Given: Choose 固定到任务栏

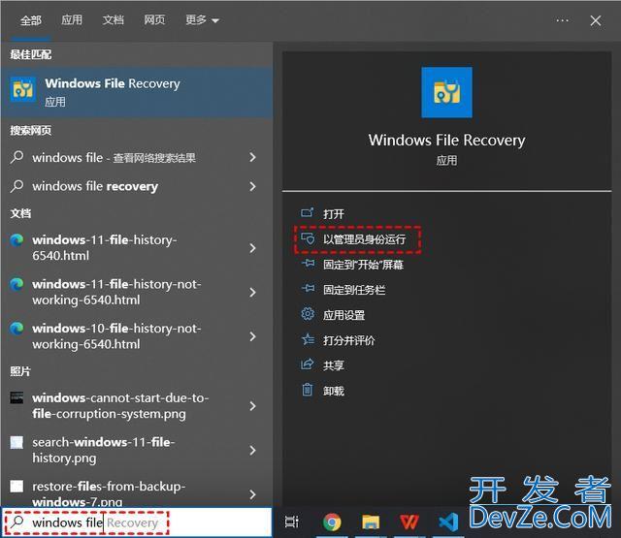Looking at the screenshot, I should 354,290.
